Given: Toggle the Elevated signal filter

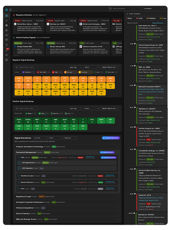Looking at the screenshot, I should [x=70, y=72].
